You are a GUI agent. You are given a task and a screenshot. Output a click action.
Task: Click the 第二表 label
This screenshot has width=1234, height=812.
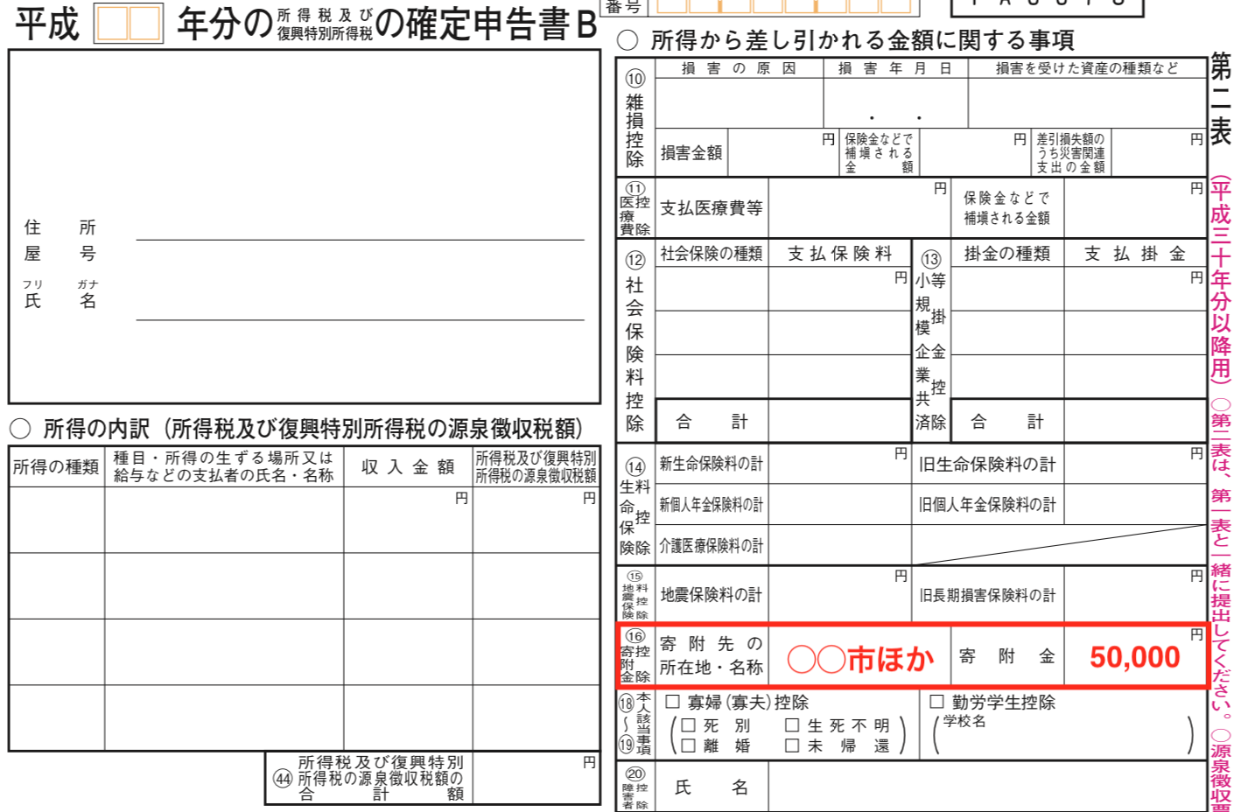(1220, 98)
